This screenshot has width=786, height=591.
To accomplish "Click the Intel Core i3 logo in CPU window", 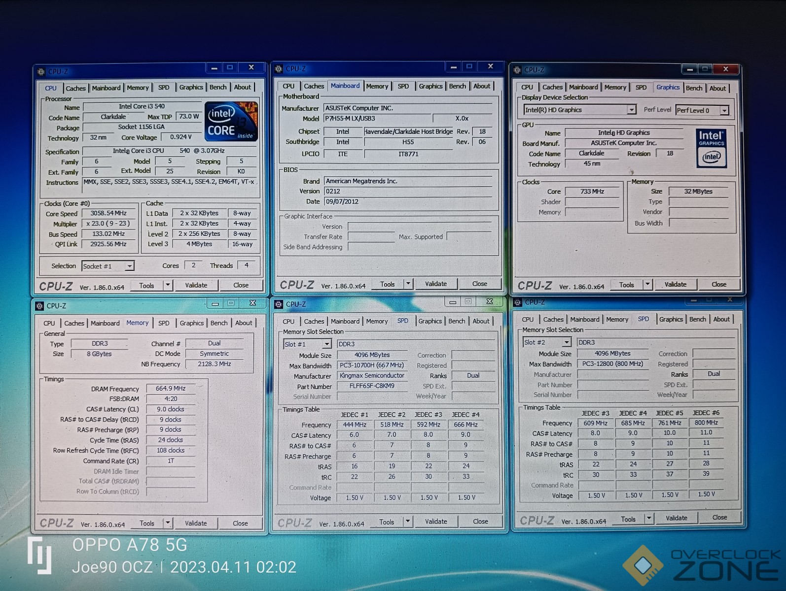I will pyautogui.click(x=231, y=121).
